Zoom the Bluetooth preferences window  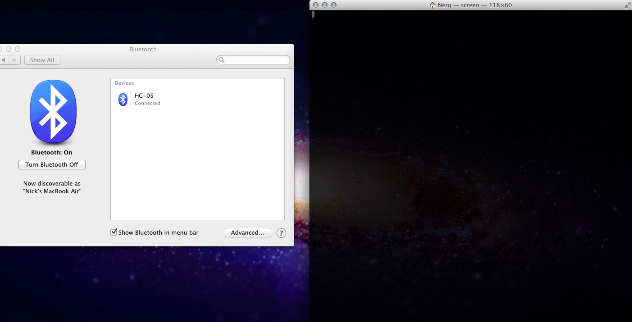18,49
